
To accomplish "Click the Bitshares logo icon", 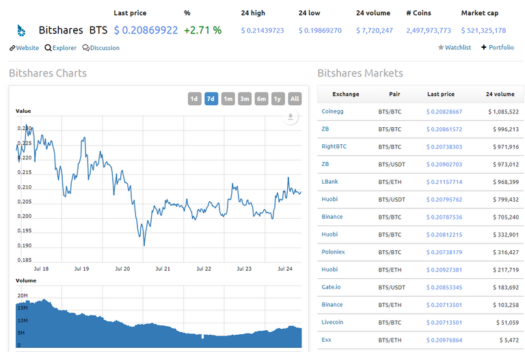I will tap(21, 31).
